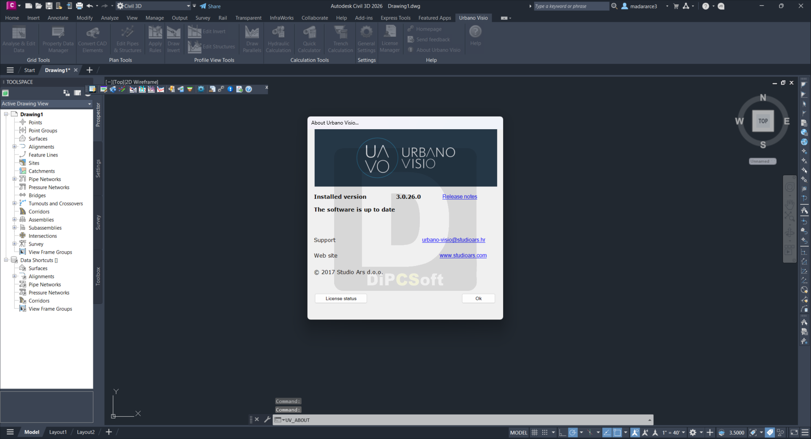This screenshot has height=439, width=811.
Task: Select Surfaces under Drawing1
Action: pyautogui.click(x=38, y=139)
